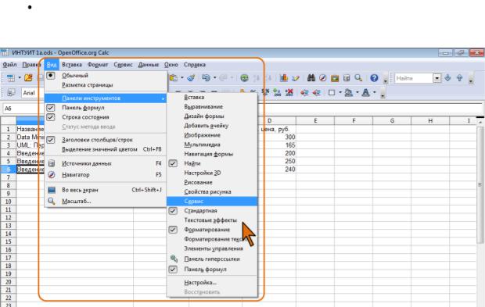Click the Data Sources toolbar icon
Viewport: 485px width, 307px height.
pyautogui.click(x=347, y=78)
